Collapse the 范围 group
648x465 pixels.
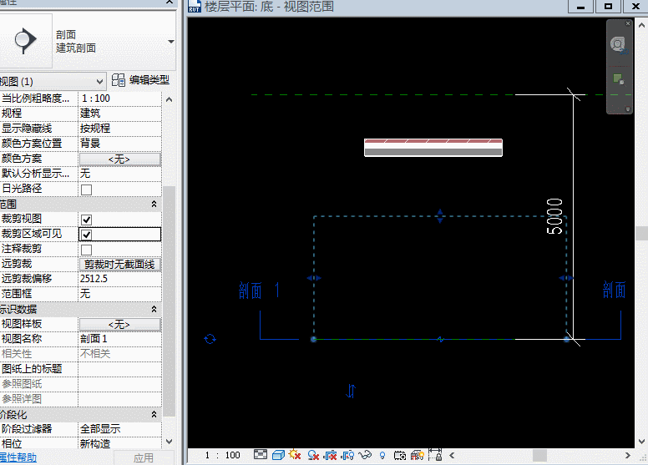click(x=154, y=205)
